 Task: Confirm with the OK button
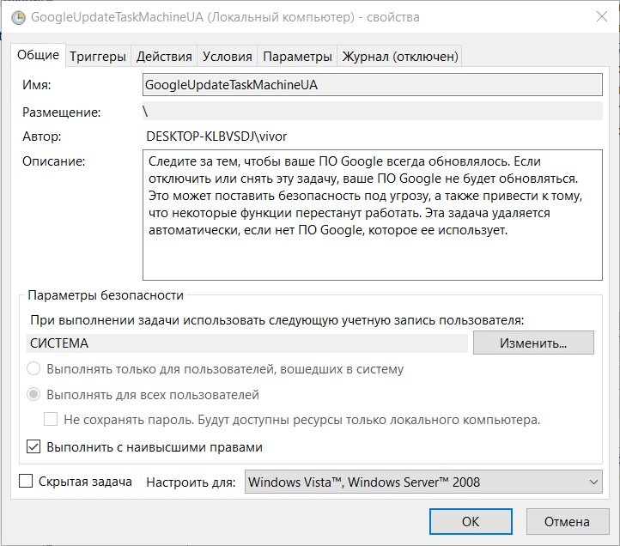471,521
